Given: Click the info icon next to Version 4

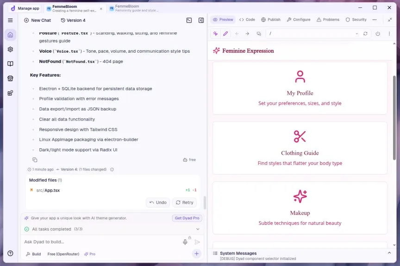Looking at the screenshot, I should coord(112,169).
